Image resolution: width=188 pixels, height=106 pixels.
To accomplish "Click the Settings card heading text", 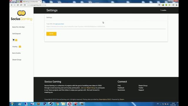I will pos(49,18).
